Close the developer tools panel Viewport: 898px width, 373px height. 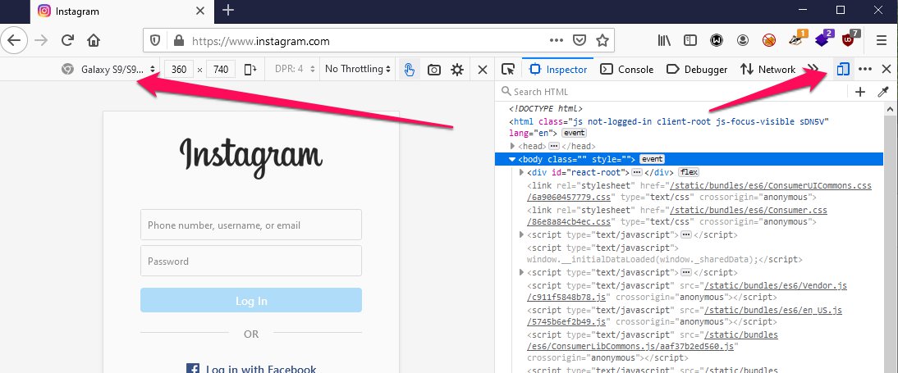point(886,69)
